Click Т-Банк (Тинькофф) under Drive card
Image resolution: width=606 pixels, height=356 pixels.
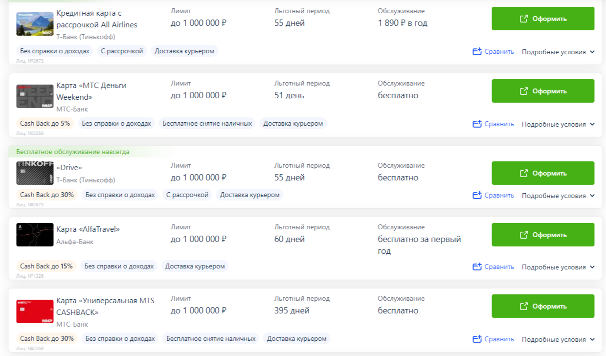(x=86, y=180)
